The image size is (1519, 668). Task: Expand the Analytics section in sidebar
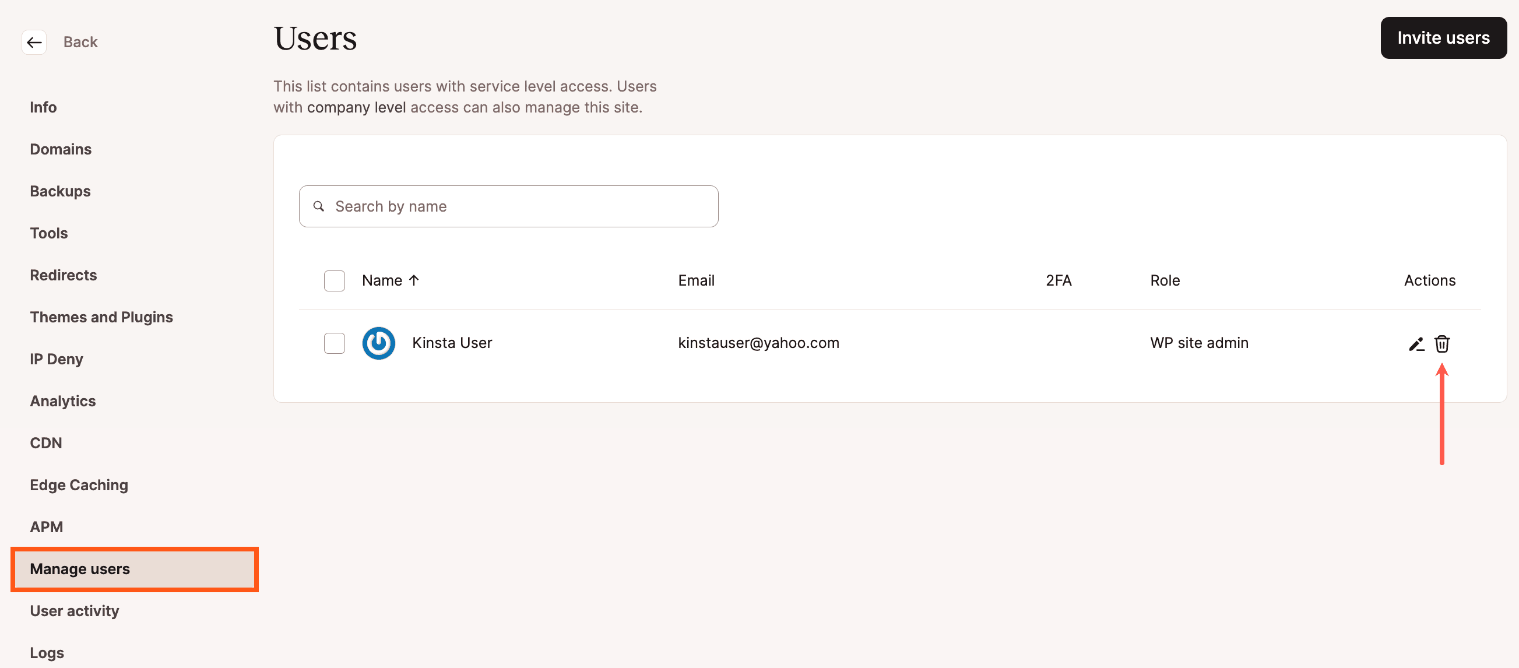(x=62, y=400)
